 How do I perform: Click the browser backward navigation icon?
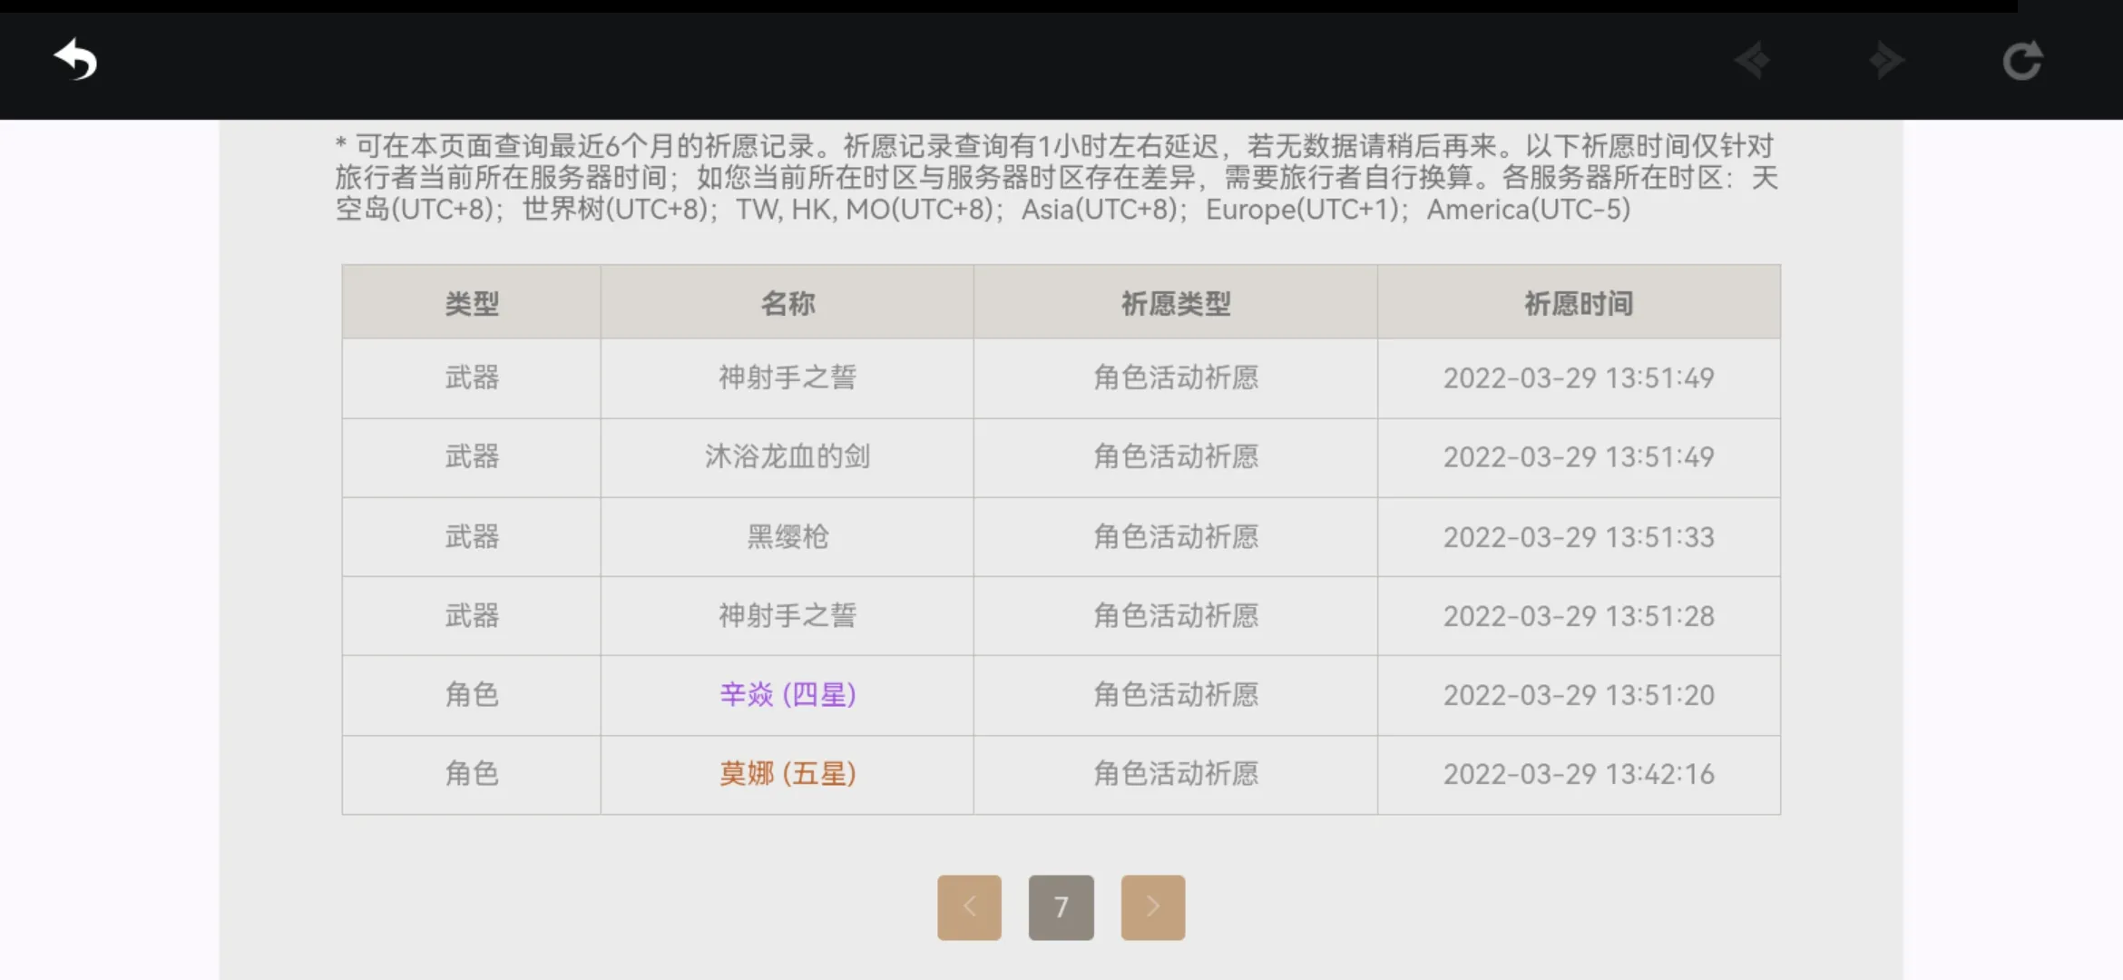tap(1753, 61)
